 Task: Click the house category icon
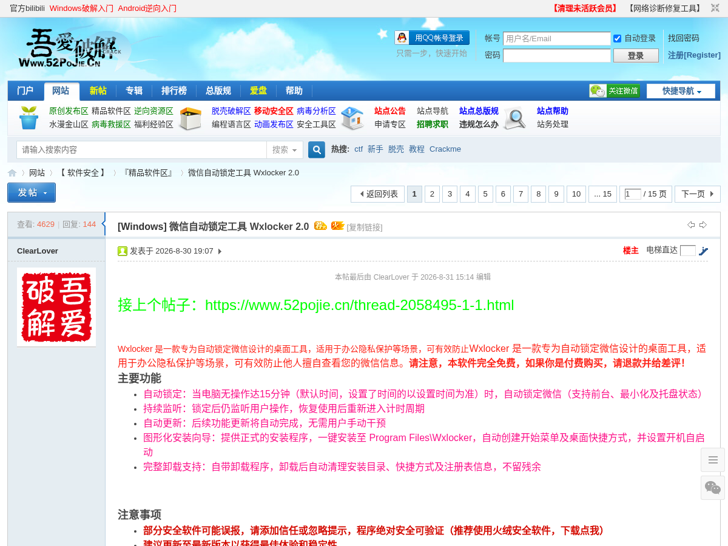[352, 118]
